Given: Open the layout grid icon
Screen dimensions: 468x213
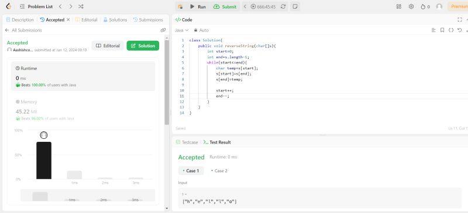Looking at the screenshot, I should point(399,6).
